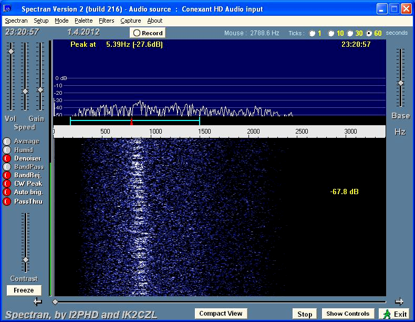Click the Peak at readout text
Viewport: 415px width, 322px height.
point(117,45)
